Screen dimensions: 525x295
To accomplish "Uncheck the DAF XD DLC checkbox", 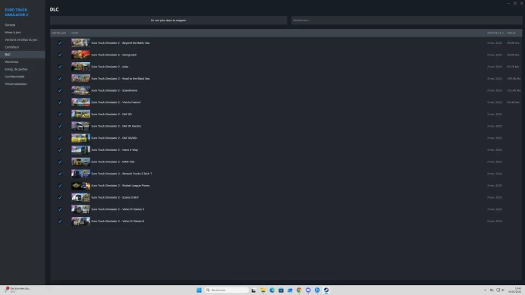I will coord(60,115).
